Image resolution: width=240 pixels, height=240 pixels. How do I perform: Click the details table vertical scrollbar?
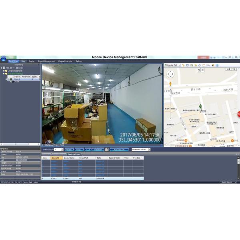(x=238, y=168)
